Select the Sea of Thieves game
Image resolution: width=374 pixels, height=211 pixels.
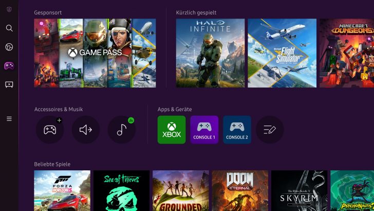click(121, 191)
